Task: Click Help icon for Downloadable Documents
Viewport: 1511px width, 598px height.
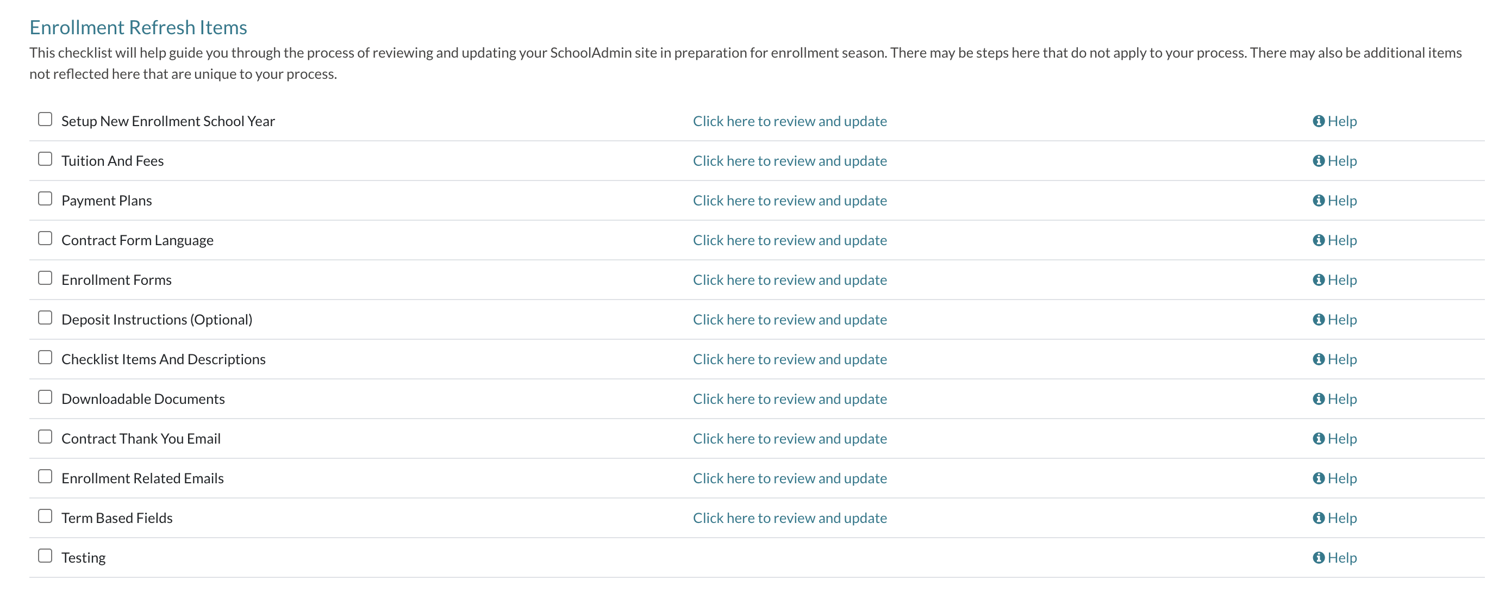Action: tap(1318, 399)
